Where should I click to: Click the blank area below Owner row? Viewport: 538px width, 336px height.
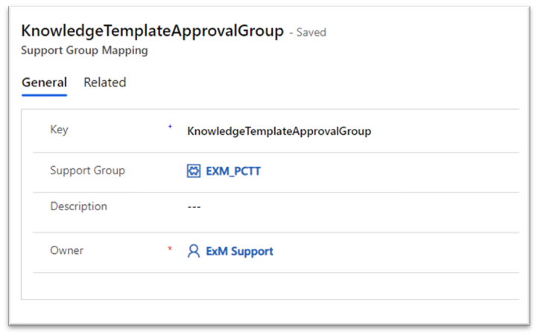[270, 286]
